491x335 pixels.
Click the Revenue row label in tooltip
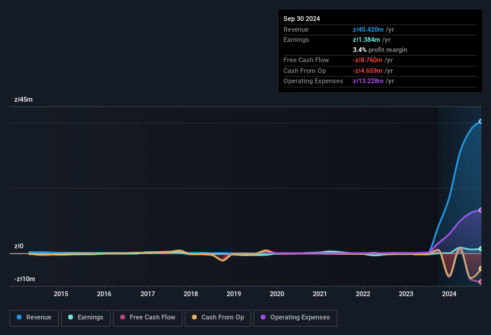click(296, 29)
